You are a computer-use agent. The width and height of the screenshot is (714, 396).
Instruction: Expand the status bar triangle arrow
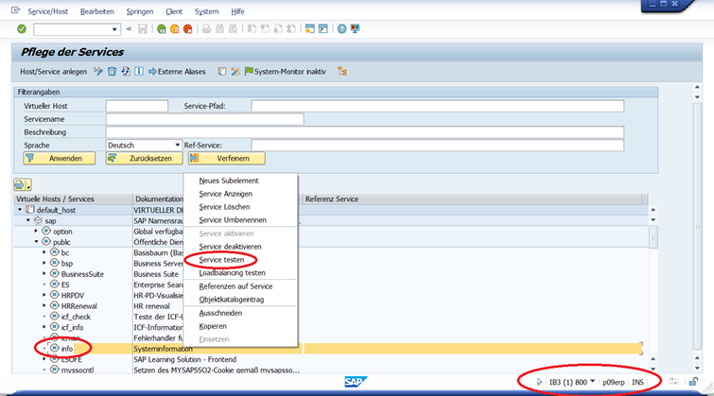[539, 382]
